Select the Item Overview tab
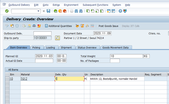 pyautogui.click(x=19, y=48)
